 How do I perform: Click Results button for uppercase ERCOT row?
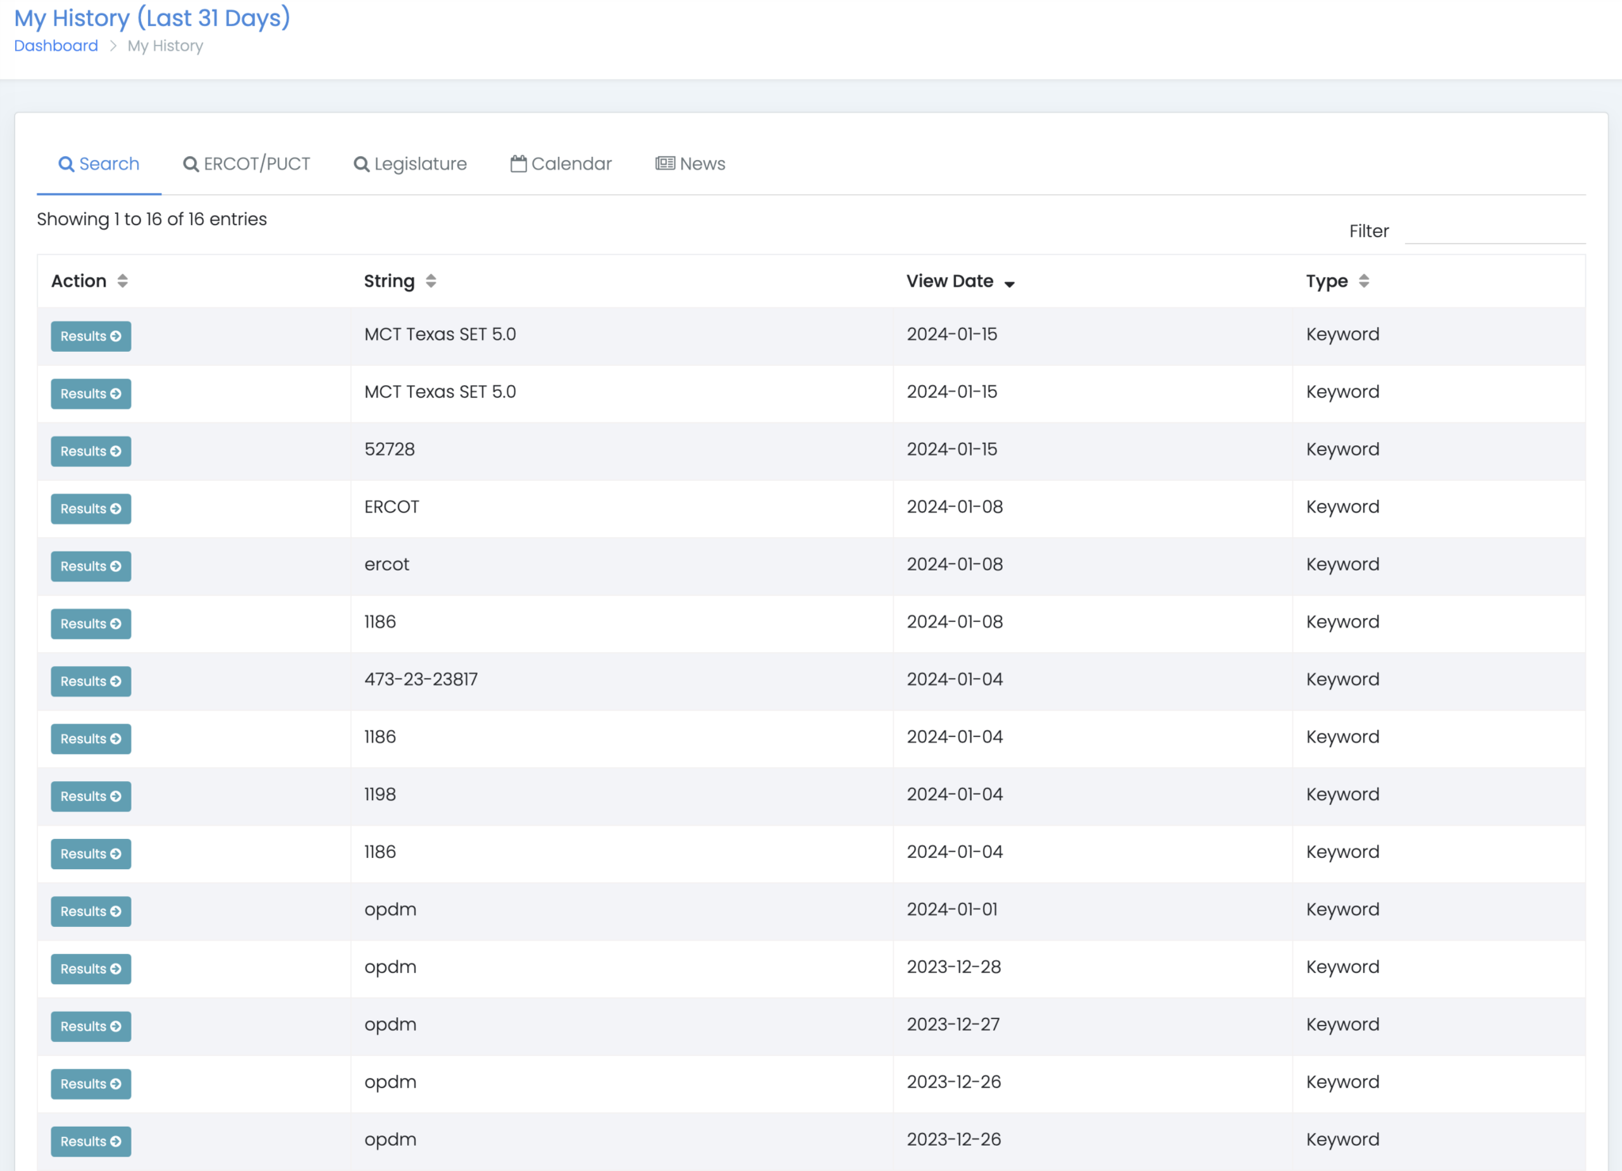pyautogui.click(x=91, y=509)
